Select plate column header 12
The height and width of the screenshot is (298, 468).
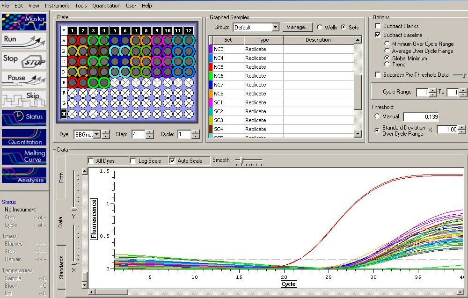coord(189,30)
